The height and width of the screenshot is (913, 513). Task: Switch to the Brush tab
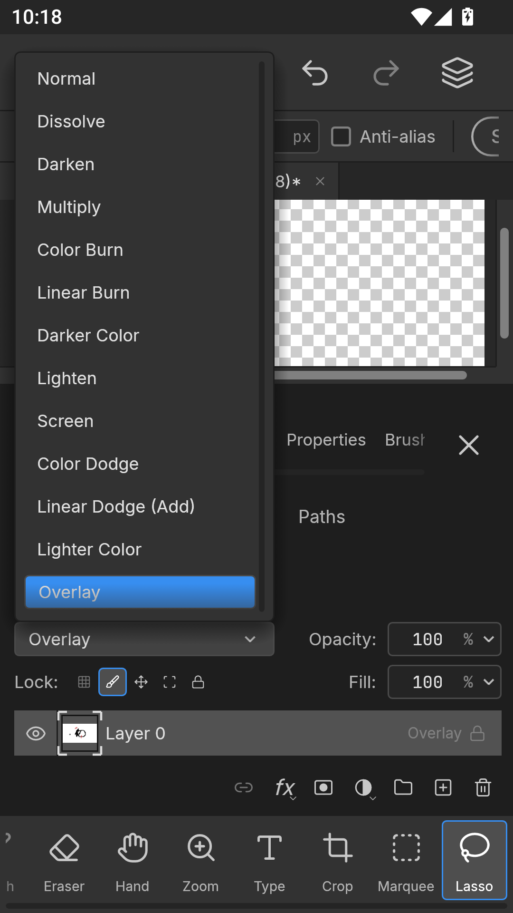click(405, 440)
